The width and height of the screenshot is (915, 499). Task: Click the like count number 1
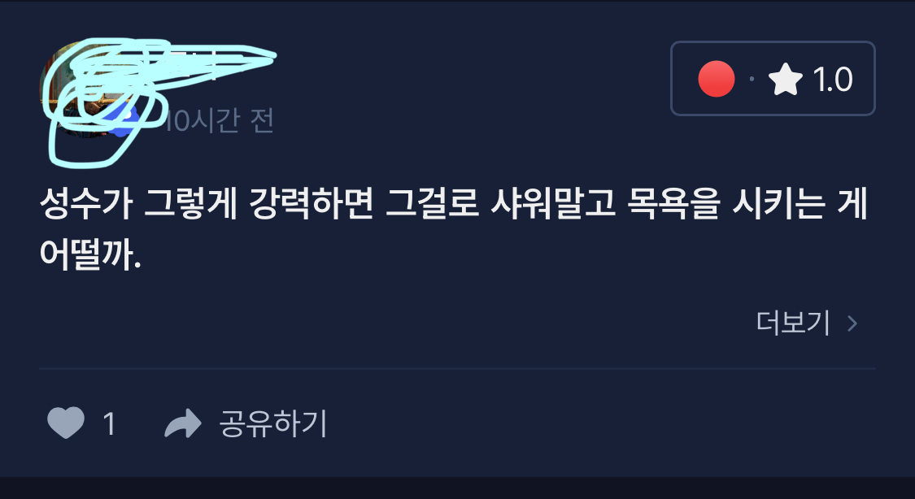(x=109, y=424)
